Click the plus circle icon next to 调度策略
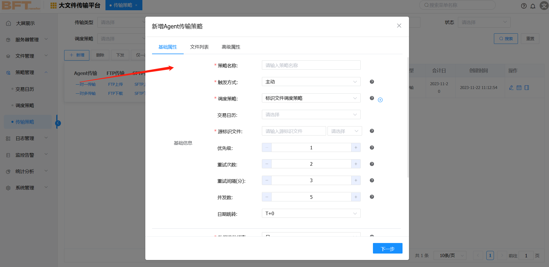The image size is (549, 267). (x=380, y=100)
